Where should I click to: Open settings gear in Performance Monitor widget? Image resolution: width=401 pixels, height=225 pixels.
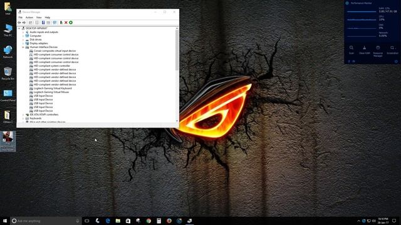click(x=396, y=61)
